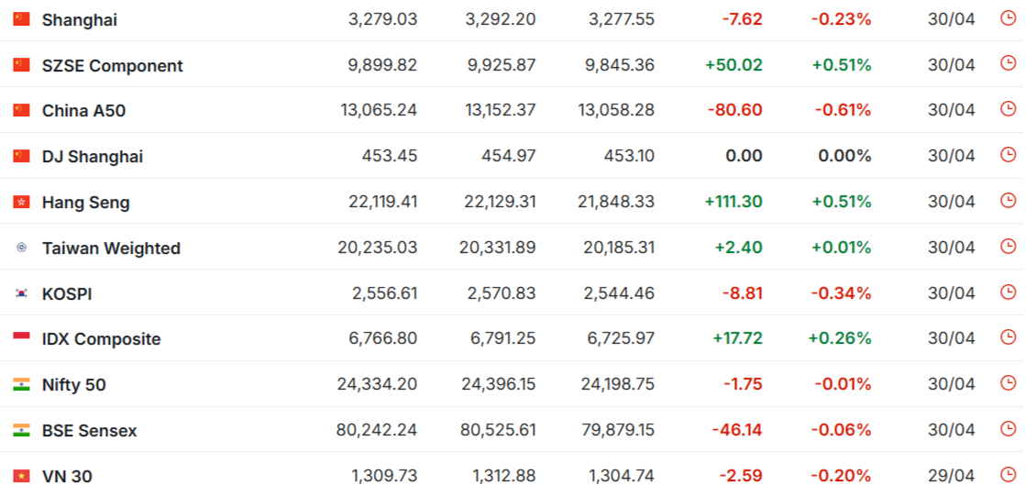The width and height of the screenshot is (1026, 496).
Task: Click the Taiwan emblem beside Taiwan Weighted
Action: click(22, 248)
